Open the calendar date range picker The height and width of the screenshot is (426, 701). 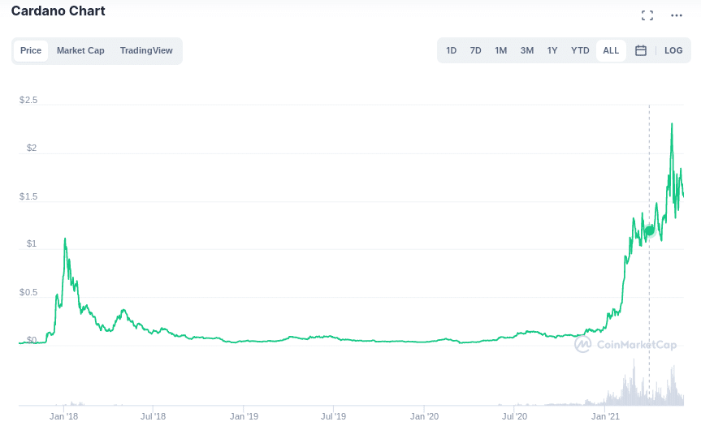tap(640, 50)
